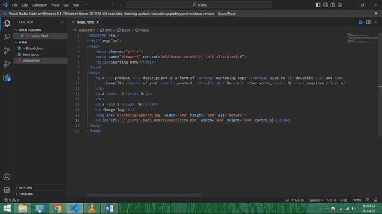This screenshot has height=214, width=382.
Task: Open the overflow menu ellipsis in menu bar
Action: (87, 5)
